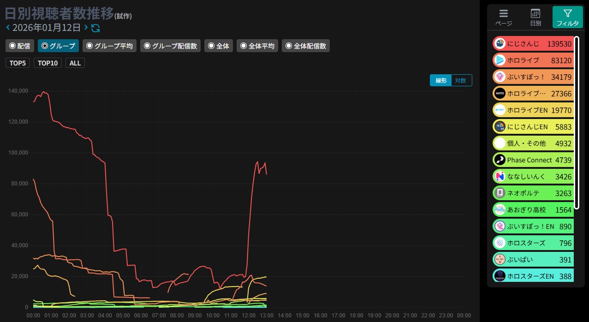Show ALL groups button
The width and height of the screenshot is (589, 322).
point(75,63)
